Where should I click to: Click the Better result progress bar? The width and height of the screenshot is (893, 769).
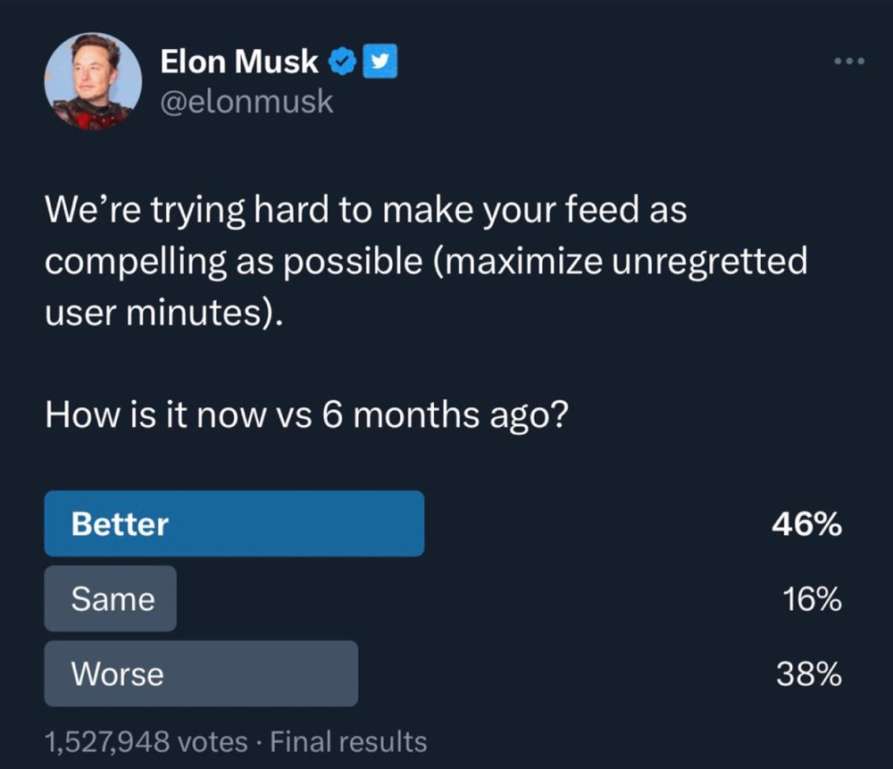pos(234,523)
